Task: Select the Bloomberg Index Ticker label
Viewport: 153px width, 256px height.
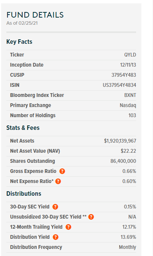Action: [37, 95]
